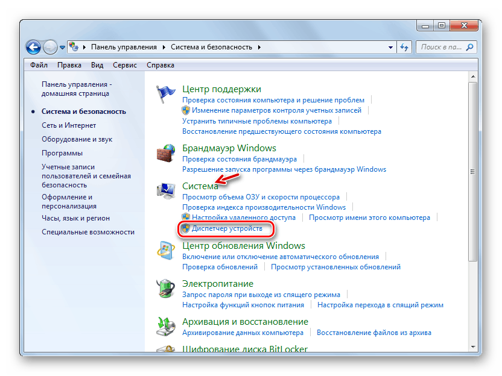Click the search magnifier icon
This screenshot has width=502, height=376.
[x=470, y=47]
